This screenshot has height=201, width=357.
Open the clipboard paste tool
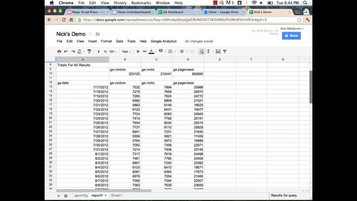tap(80, 51)
